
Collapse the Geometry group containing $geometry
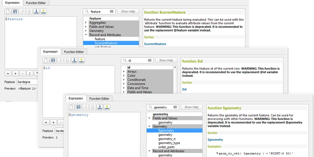point(149,127)
